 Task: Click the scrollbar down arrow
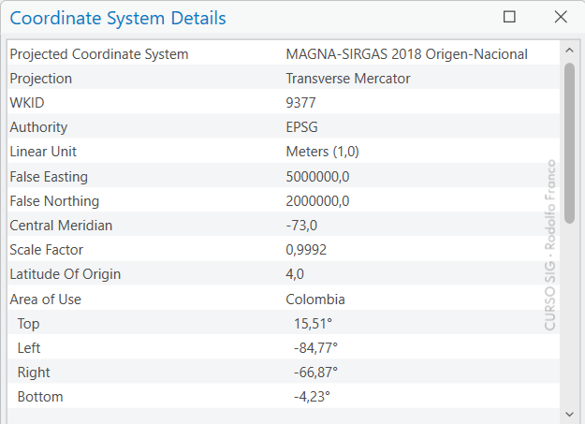(569, 413)
